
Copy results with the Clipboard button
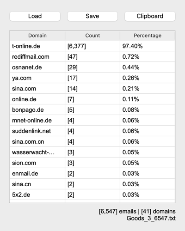point(150,16)
